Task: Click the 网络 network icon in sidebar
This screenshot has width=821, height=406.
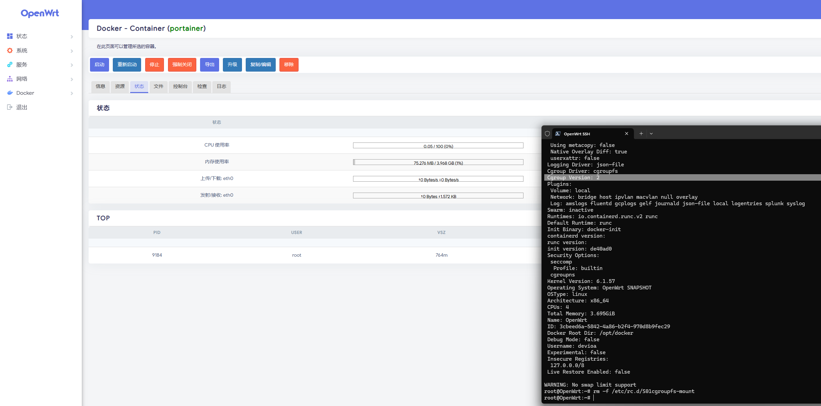Action: 9,79
